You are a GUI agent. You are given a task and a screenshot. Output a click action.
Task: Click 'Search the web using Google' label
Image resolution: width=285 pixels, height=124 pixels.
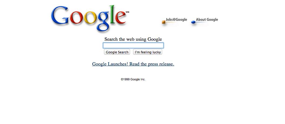click(133, 39)
